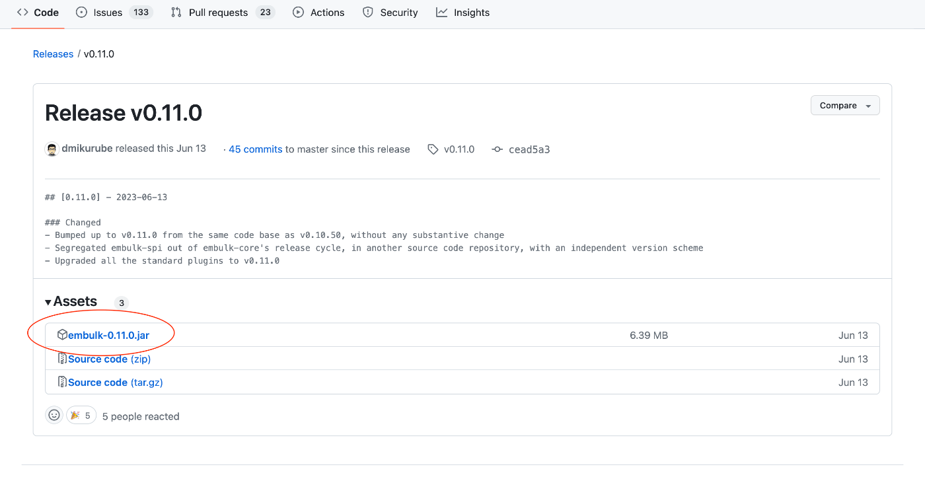
Task: Go back to Releases breadcrumb link
Action: pos(53,54)
